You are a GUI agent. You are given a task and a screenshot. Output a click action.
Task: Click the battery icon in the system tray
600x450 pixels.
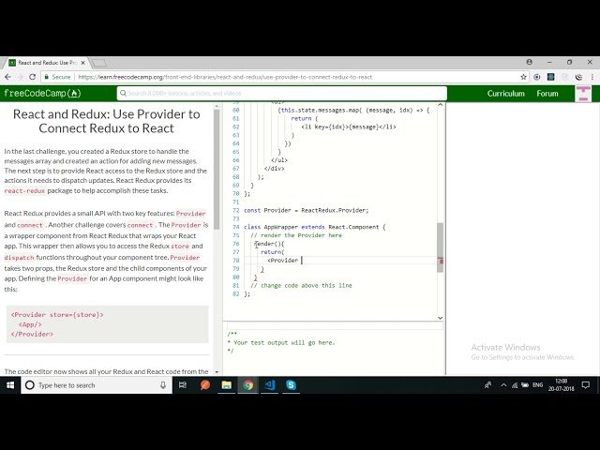pyautogui.click(x=525, y=385)
